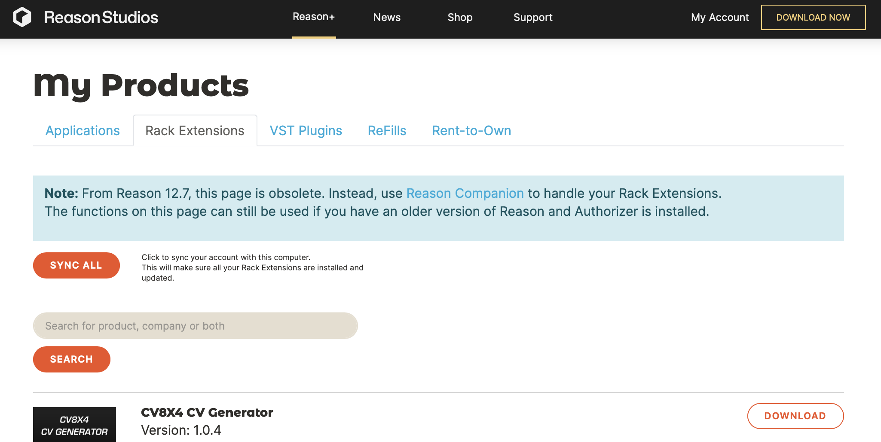Click the Reason Studios hexagon logo icon

(x=22, y=17)
